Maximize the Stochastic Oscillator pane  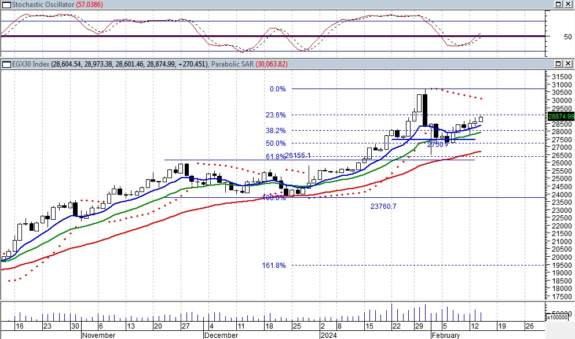pyautogui.click(x=558, y=4)
